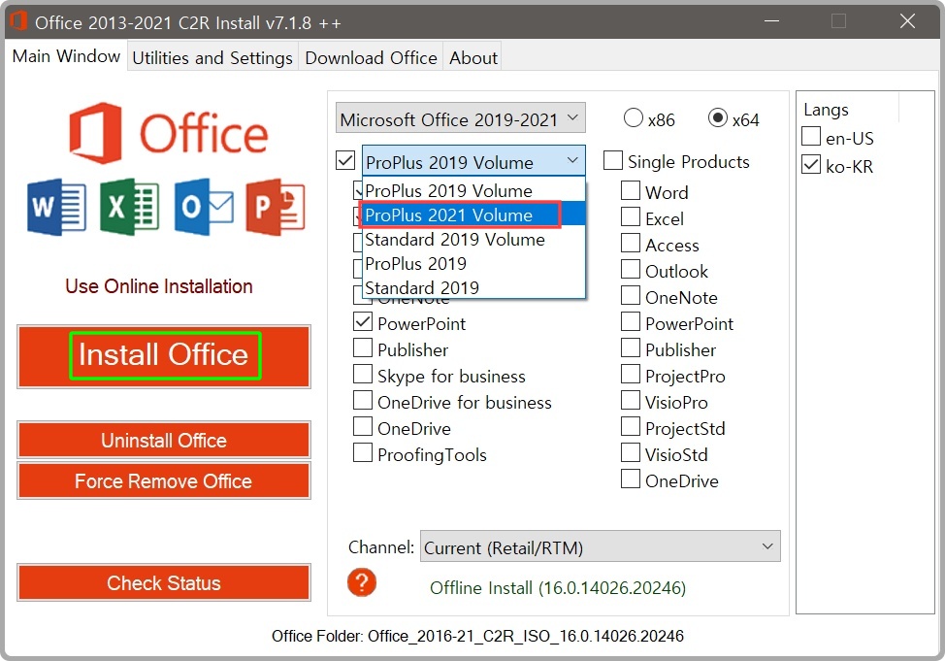
Task: Open the Download Office tab
Action: pyautogui.click(x=372, y=58)
